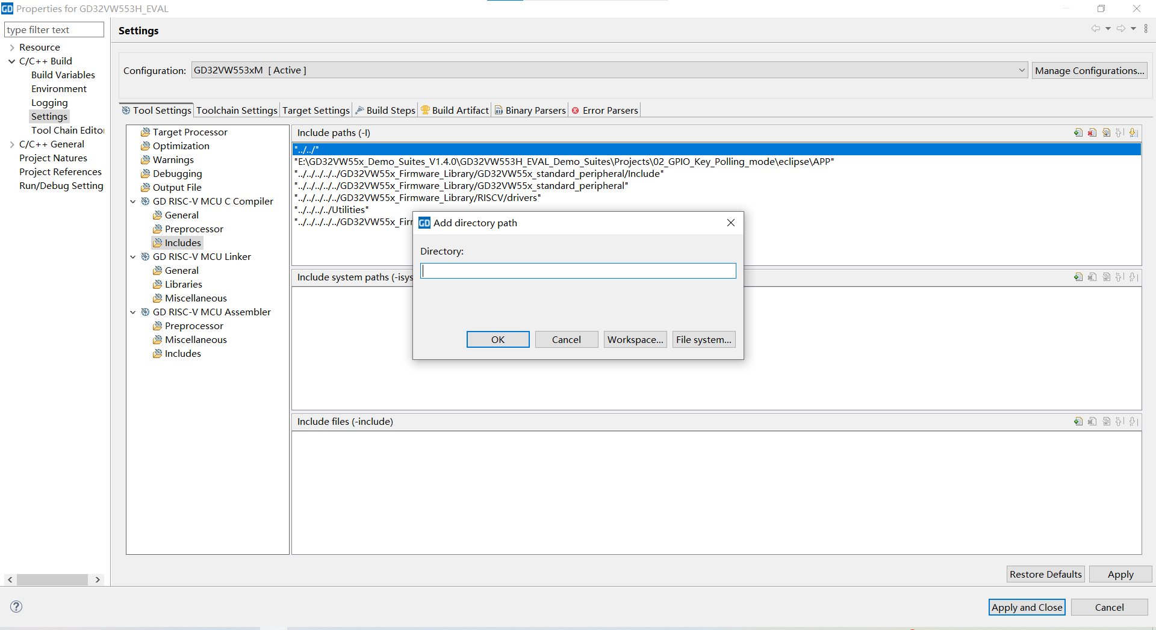Click the left panel horizontal scrollbar
Image resolution: width=1156 pixels, height=630 pixels.
point(52,579)
